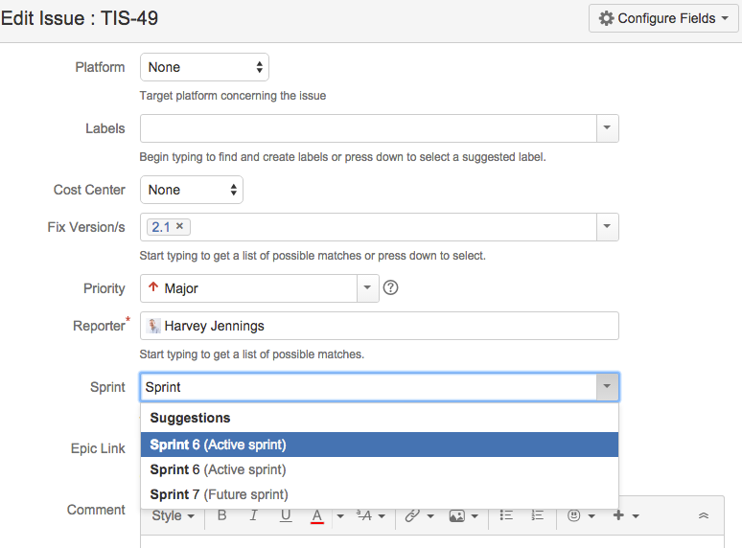
Task: Expand the Priority dropdown arrow
Action: coord(367,287)
